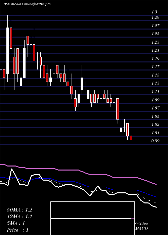This screenshot has height=235, width=168.
Task: Click the 1.27 price axis label
Action: tap(155, 26)
